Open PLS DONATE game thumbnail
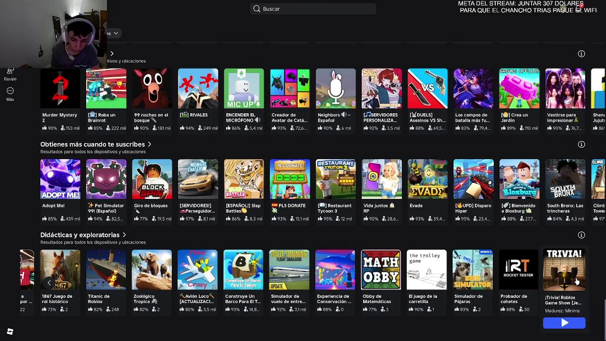 pyautogui.click(x=290, y=179)
